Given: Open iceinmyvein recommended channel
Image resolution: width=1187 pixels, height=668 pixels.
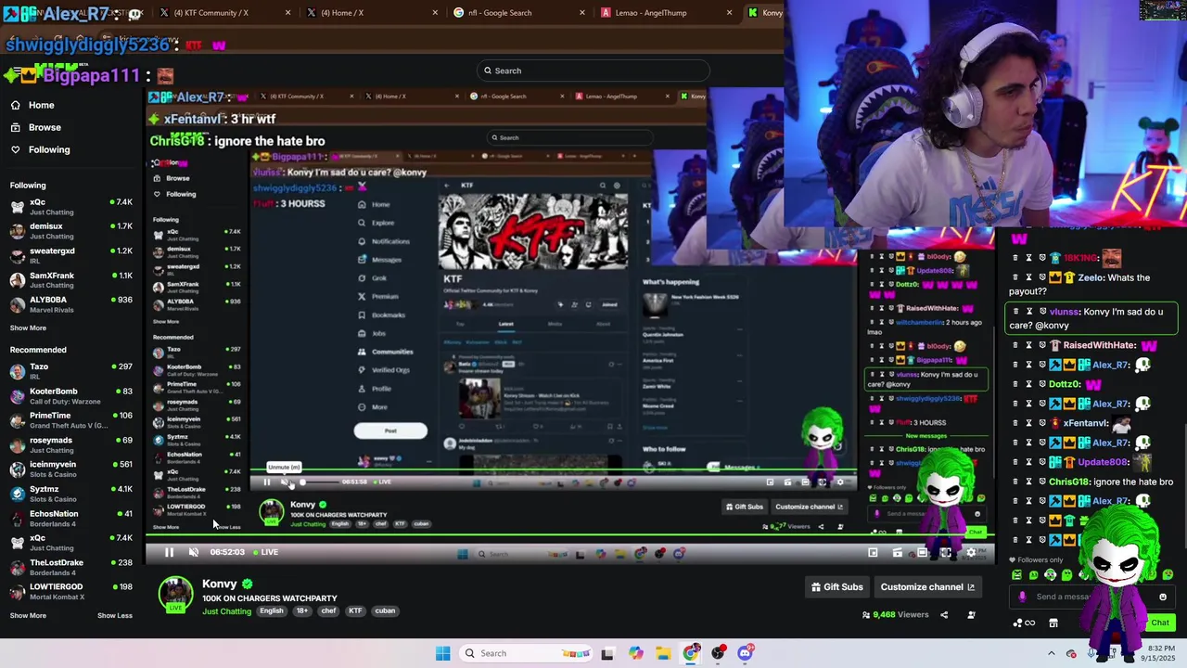Looking at the screenshot, I should (71, 469).
